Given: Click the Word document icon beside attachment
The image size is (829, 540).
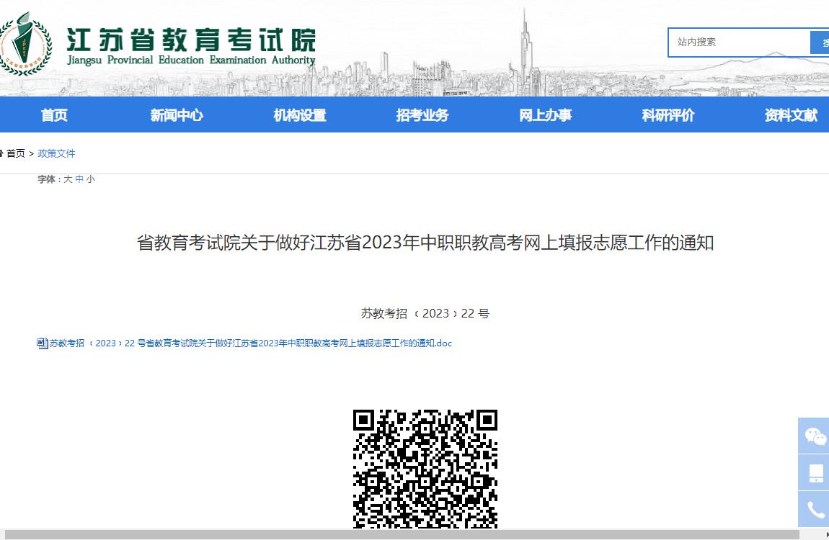Looking at the screenshot, I should pos(43,343).
